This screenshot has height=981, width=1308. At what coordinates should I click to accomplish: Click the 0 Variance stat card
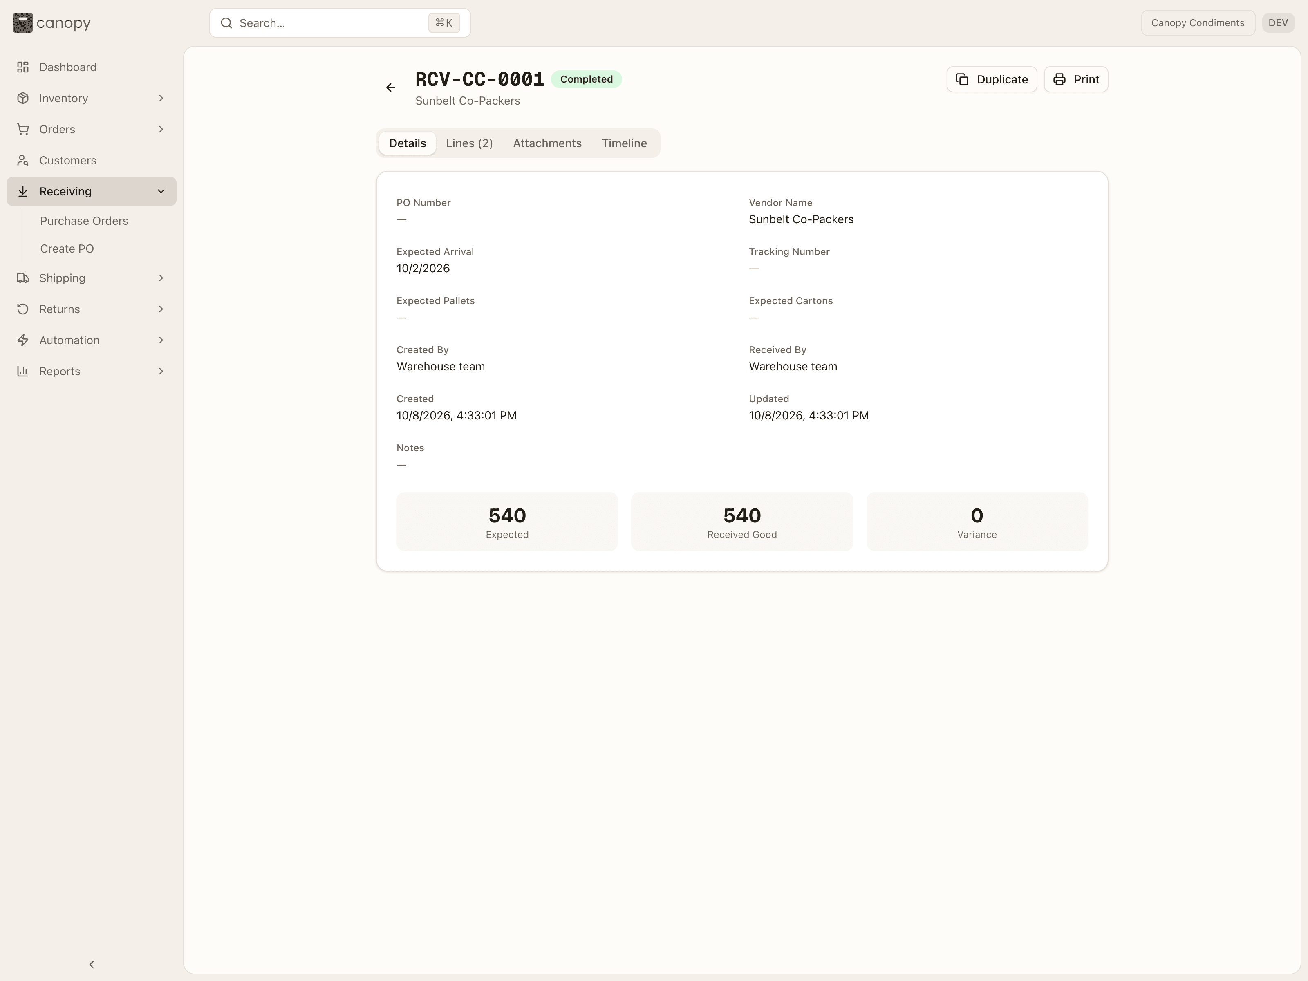[x=977, y=522]
